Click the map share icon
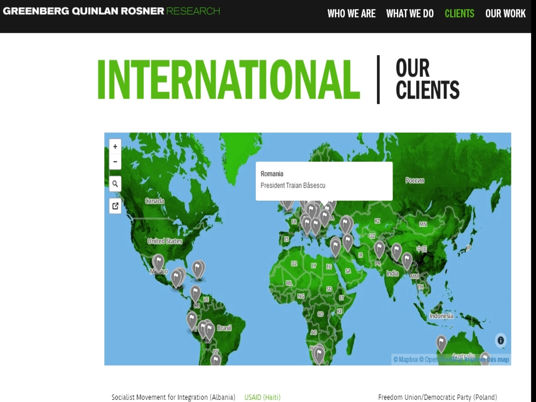Image resolution: width=536 pixels, height=402 pixels. coord(115,206)
